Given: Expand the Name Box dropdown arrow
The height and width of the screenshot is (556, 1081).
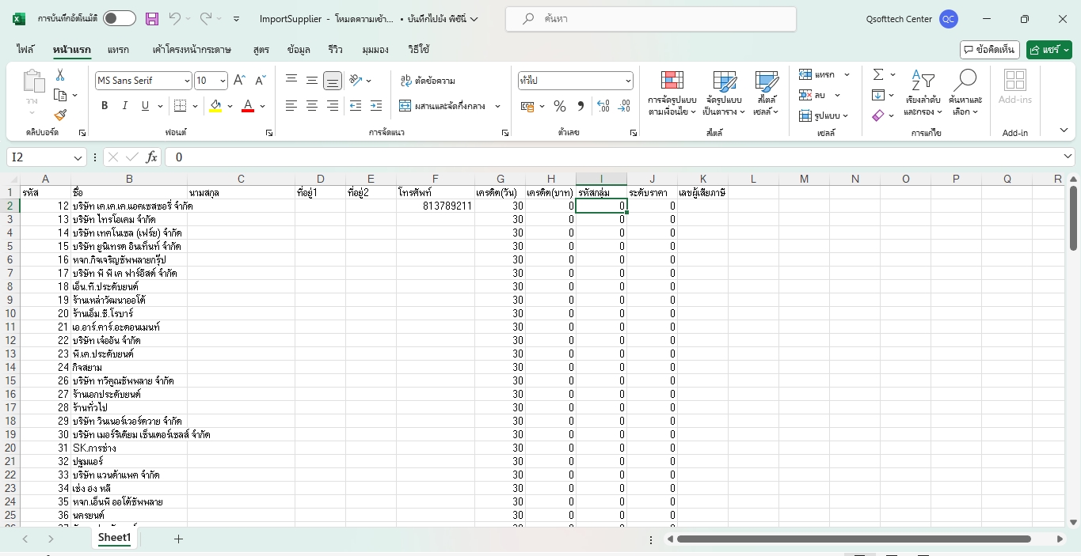Looking at the screenshot, I should pyautogui.click(x=78, y=157).
